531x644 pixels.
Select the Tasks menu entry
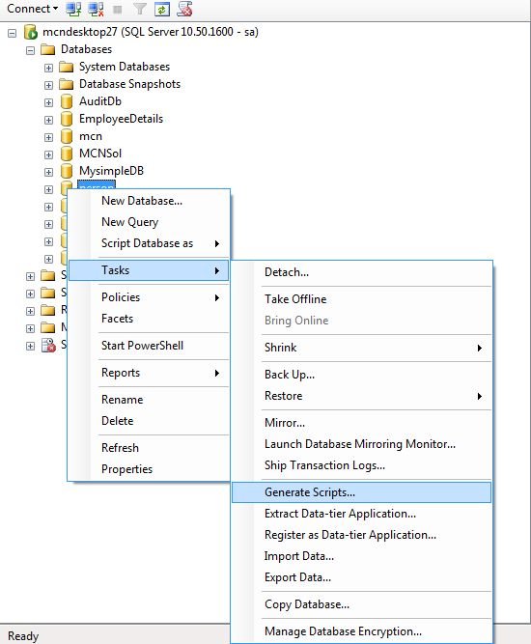click(149, 270)
